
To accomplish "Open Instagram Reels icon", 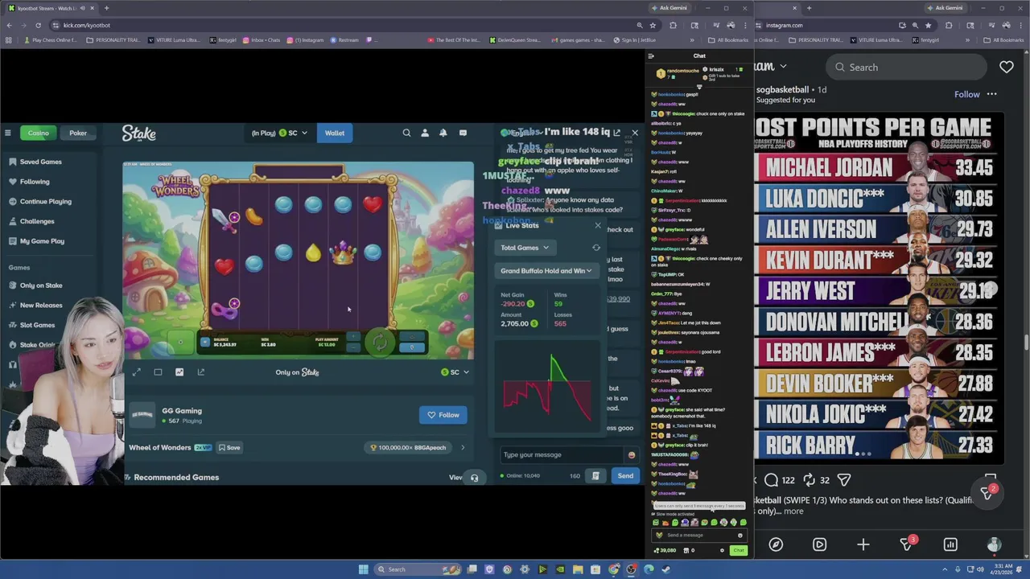I will (819, 544).
